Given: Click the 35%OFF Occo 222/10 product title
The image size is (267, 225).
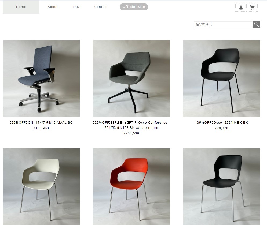Looking at the screenshot, I should (x=221, y=122).
